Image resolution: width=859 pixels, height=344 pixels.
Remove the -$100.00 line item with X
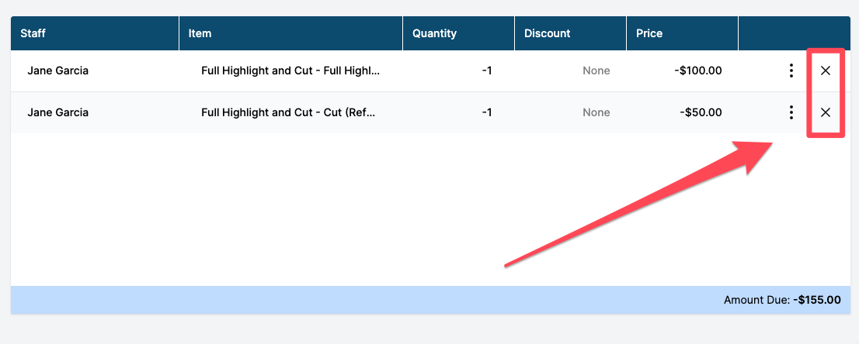tap(826, 71)
